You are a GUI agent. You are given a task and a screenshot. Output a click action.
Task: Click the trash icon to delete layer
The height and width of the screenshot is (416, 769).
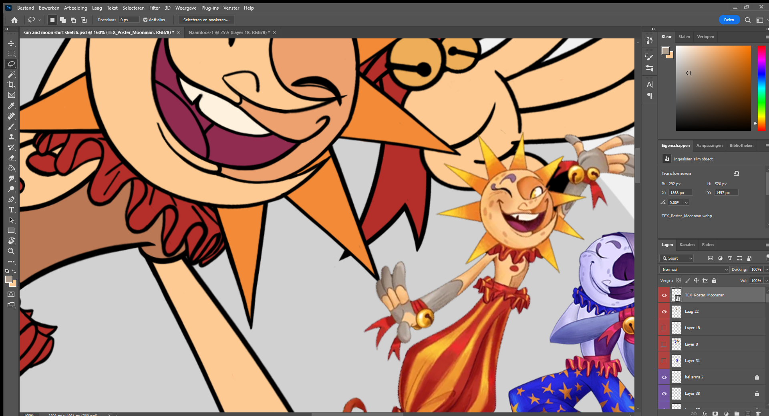click(x=758, y=413)
